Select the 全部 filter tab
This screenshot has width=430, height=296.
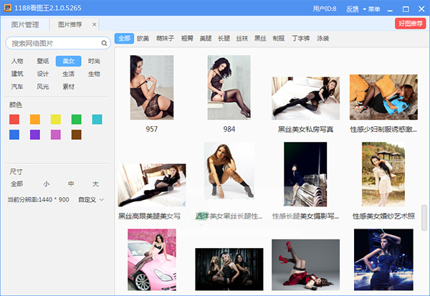click(x=124, y=39)
